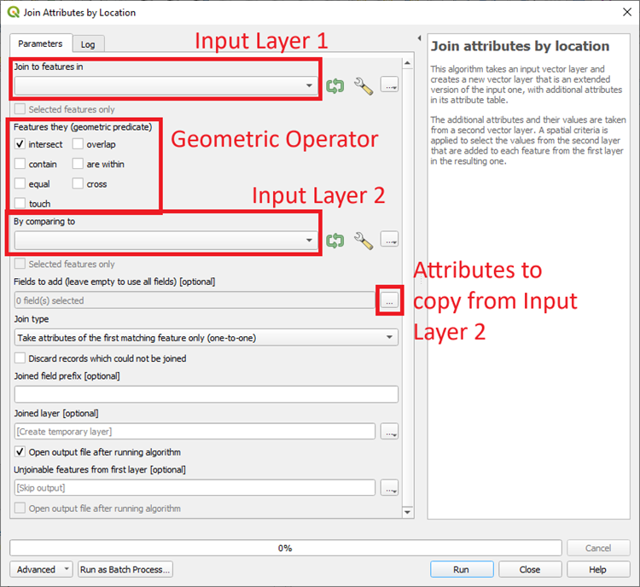Check Discard records which could not be joined
This screenshot has height=587, width=640.
(20, 359)
